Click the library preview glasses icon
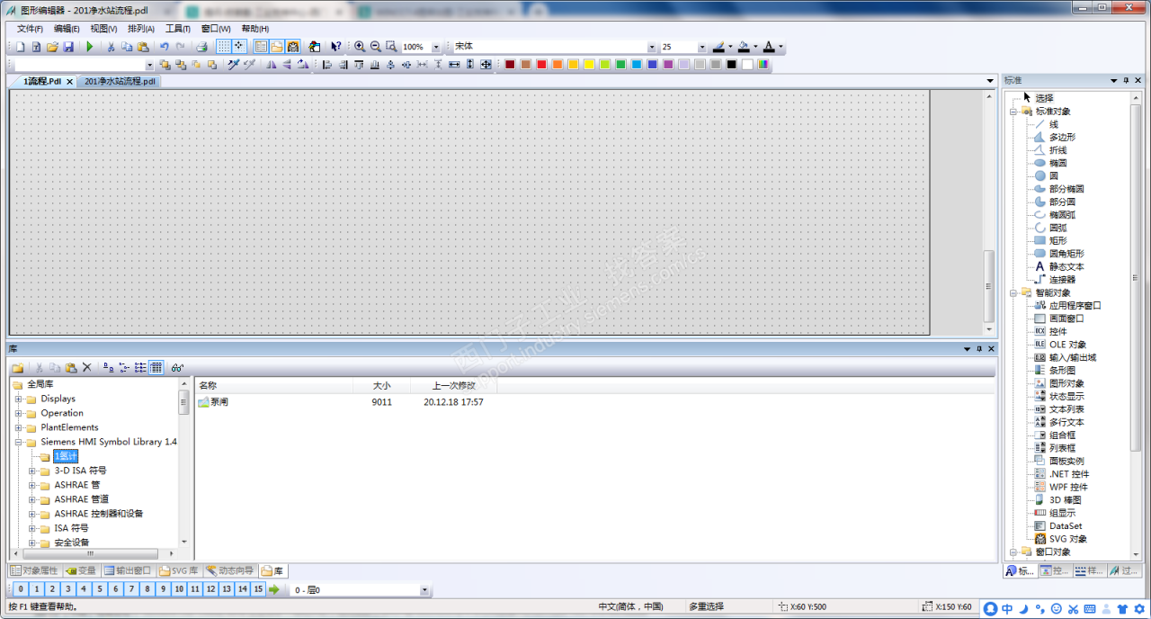The height and width of the screenshot is (619, 1151). pos(178,367)
